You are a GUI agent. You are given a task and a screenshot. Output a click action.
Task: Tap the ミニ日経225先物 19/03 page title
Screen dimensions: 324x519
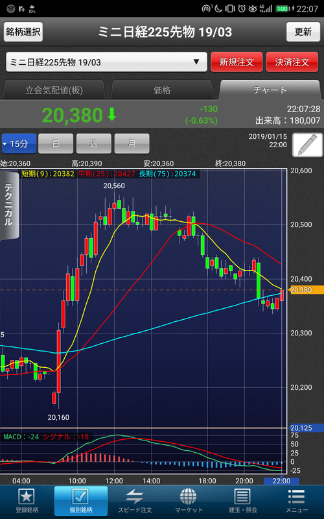coord(165,32)
